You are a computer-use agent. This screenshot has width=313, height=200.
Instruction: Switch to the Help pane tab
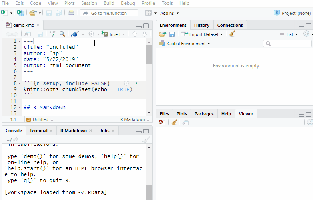[x=226, y=114]
